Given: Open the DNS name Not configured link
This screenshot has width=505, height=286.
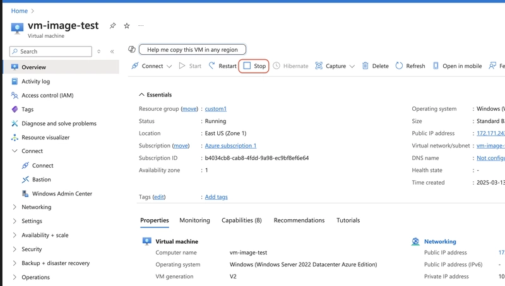Looking at the screenshot, I should [x=491, y=158].
